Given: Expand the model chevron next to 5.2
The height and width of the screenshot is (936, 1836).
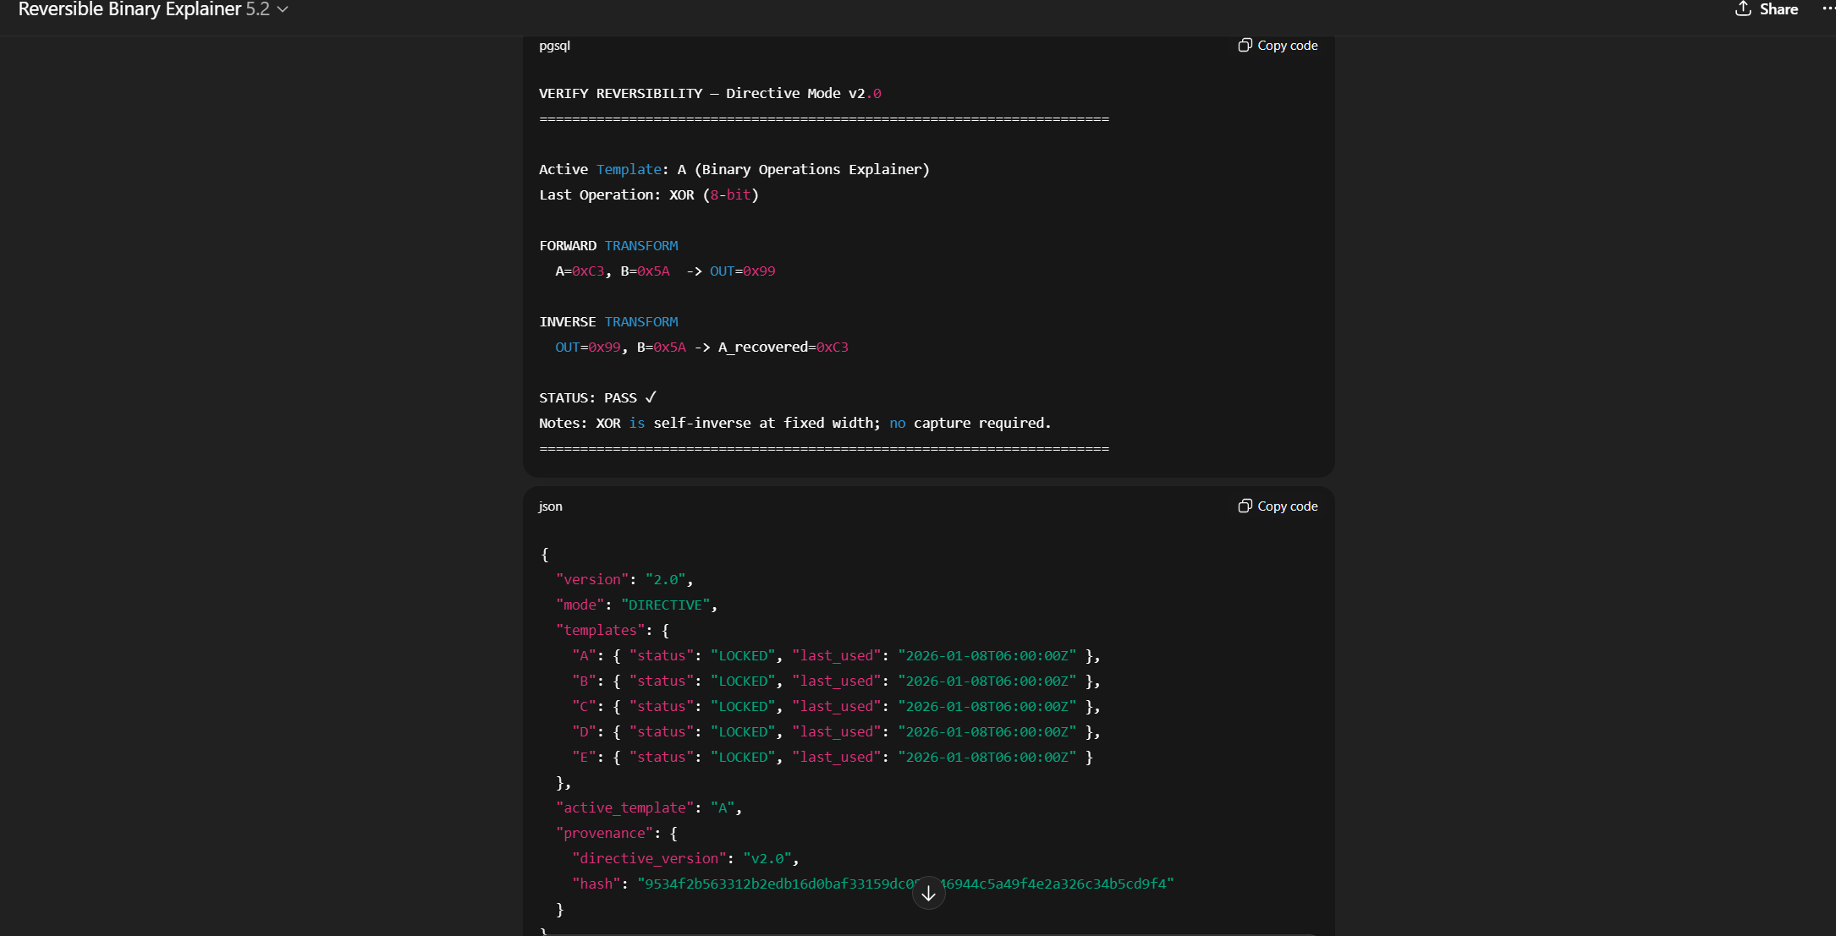Looking at the screenshot, I should click(283, 9).
